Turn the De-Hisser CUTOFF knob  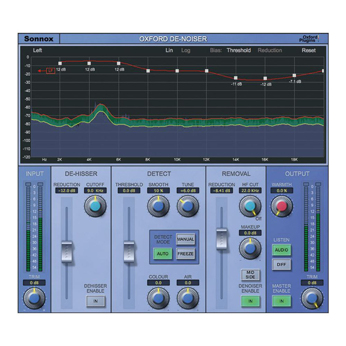95,205
